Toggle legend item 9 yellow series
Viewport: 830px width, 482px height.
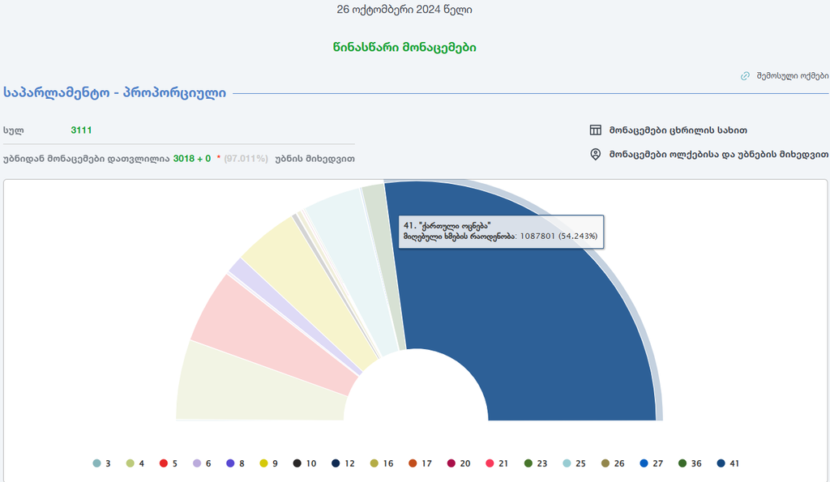point(269,463)
